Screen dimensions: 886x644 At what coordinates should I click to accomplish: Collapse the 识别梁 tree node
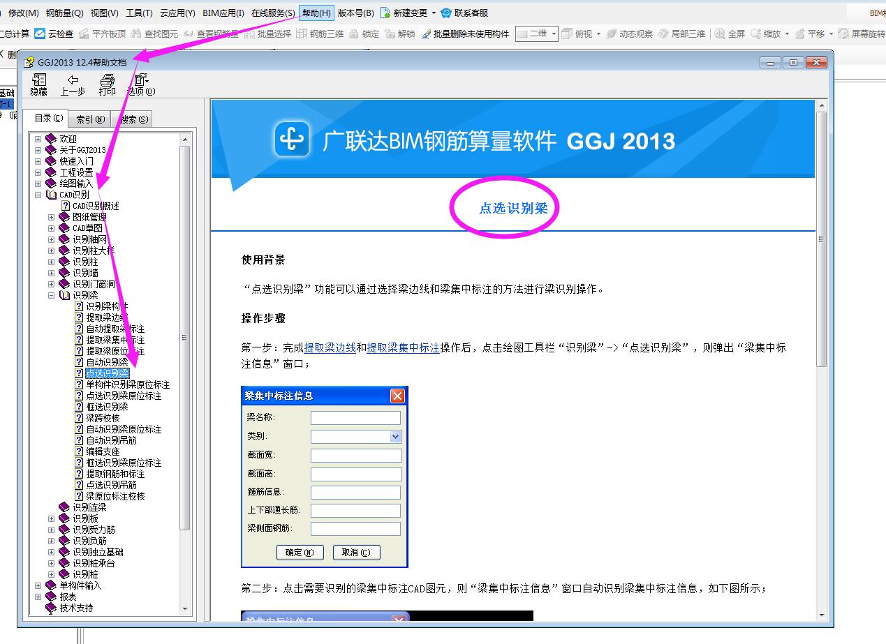(52, 295)
